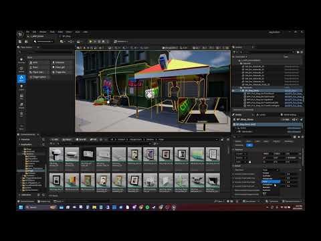Open the Lit view mode dropdown
321x241 pixels.
183,48
